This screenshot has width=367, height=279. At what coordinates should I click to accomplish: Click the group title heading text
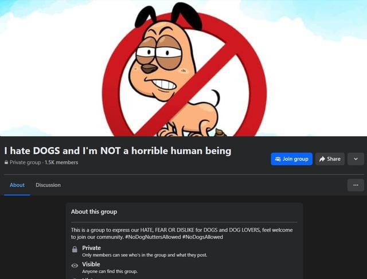(x=118, y=151)
